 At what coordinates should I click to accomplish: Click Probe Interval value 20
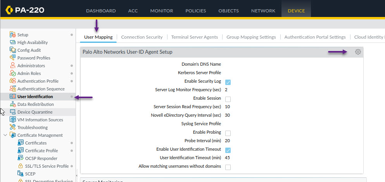227,141
